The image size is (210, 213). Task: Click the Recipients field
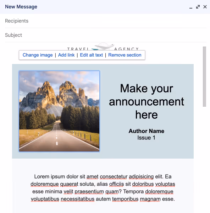106,21
